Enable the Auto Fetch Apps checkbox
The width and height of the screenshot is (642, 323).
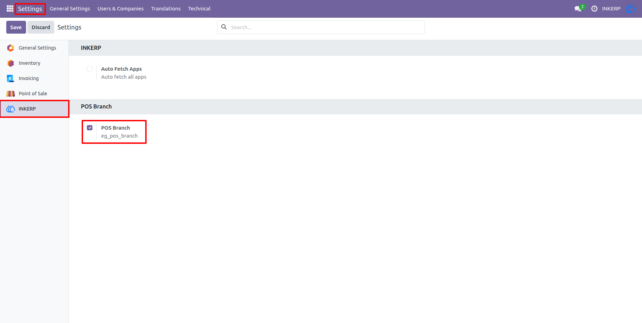90,69
